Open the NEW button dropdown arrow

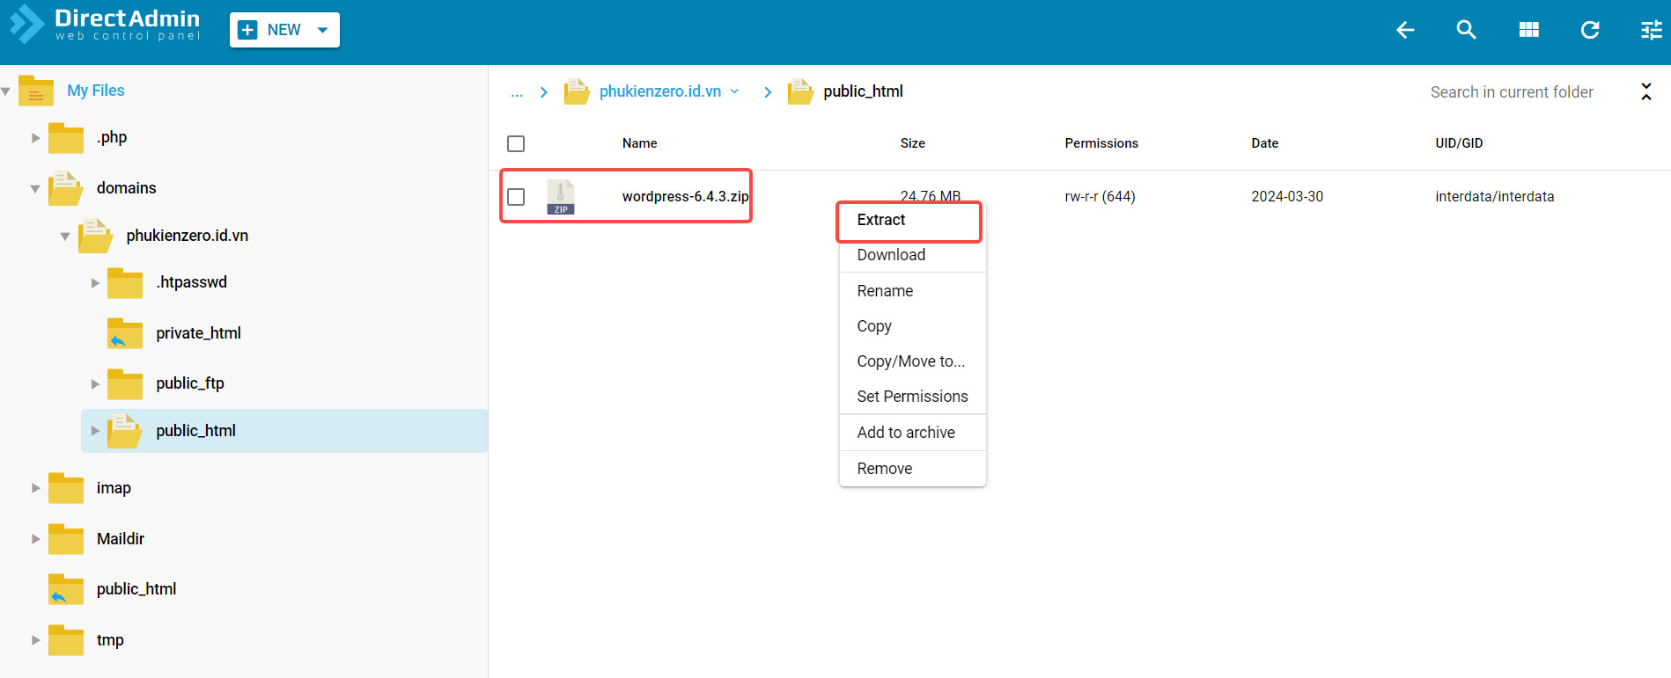[x=322, y=30]
